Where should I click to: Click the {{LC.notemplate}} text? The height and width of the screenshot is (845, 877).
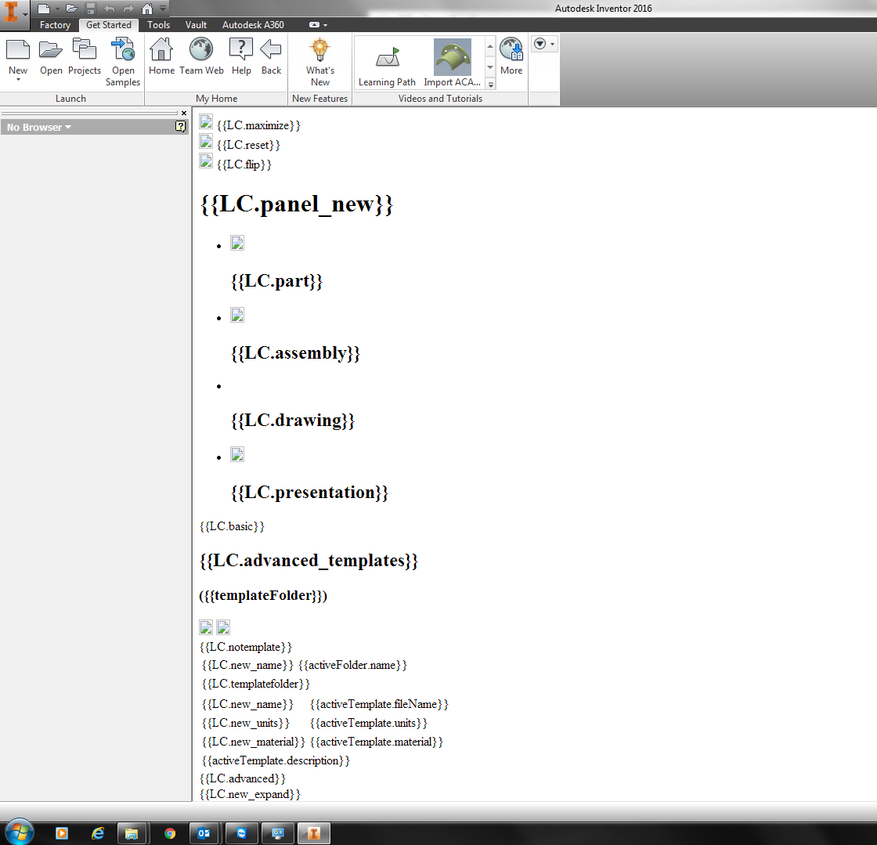tap(246, 647)
